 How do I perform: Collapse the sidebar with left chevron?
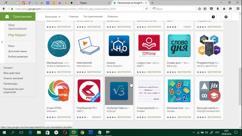2,42
